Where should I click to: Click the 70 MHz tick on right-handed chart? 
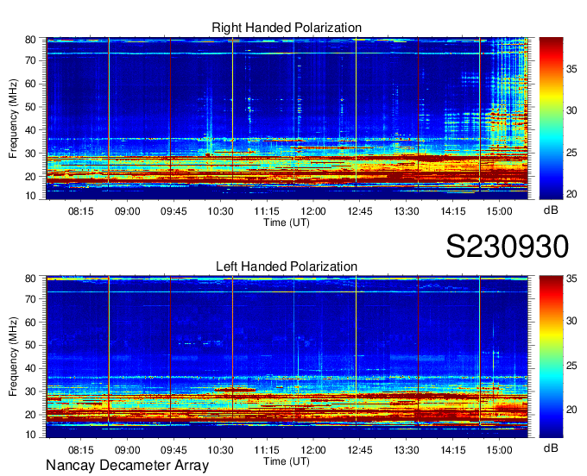point(30,60)
